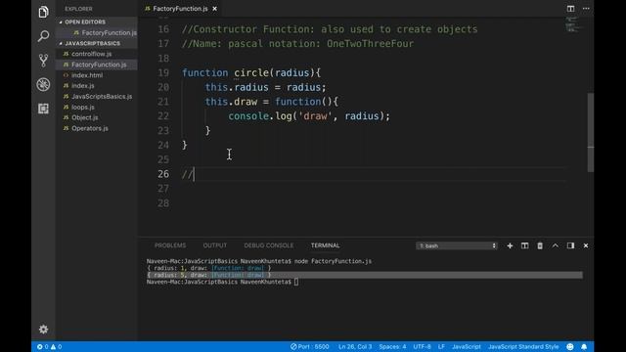Click the code minimap preview

(573, 25)
